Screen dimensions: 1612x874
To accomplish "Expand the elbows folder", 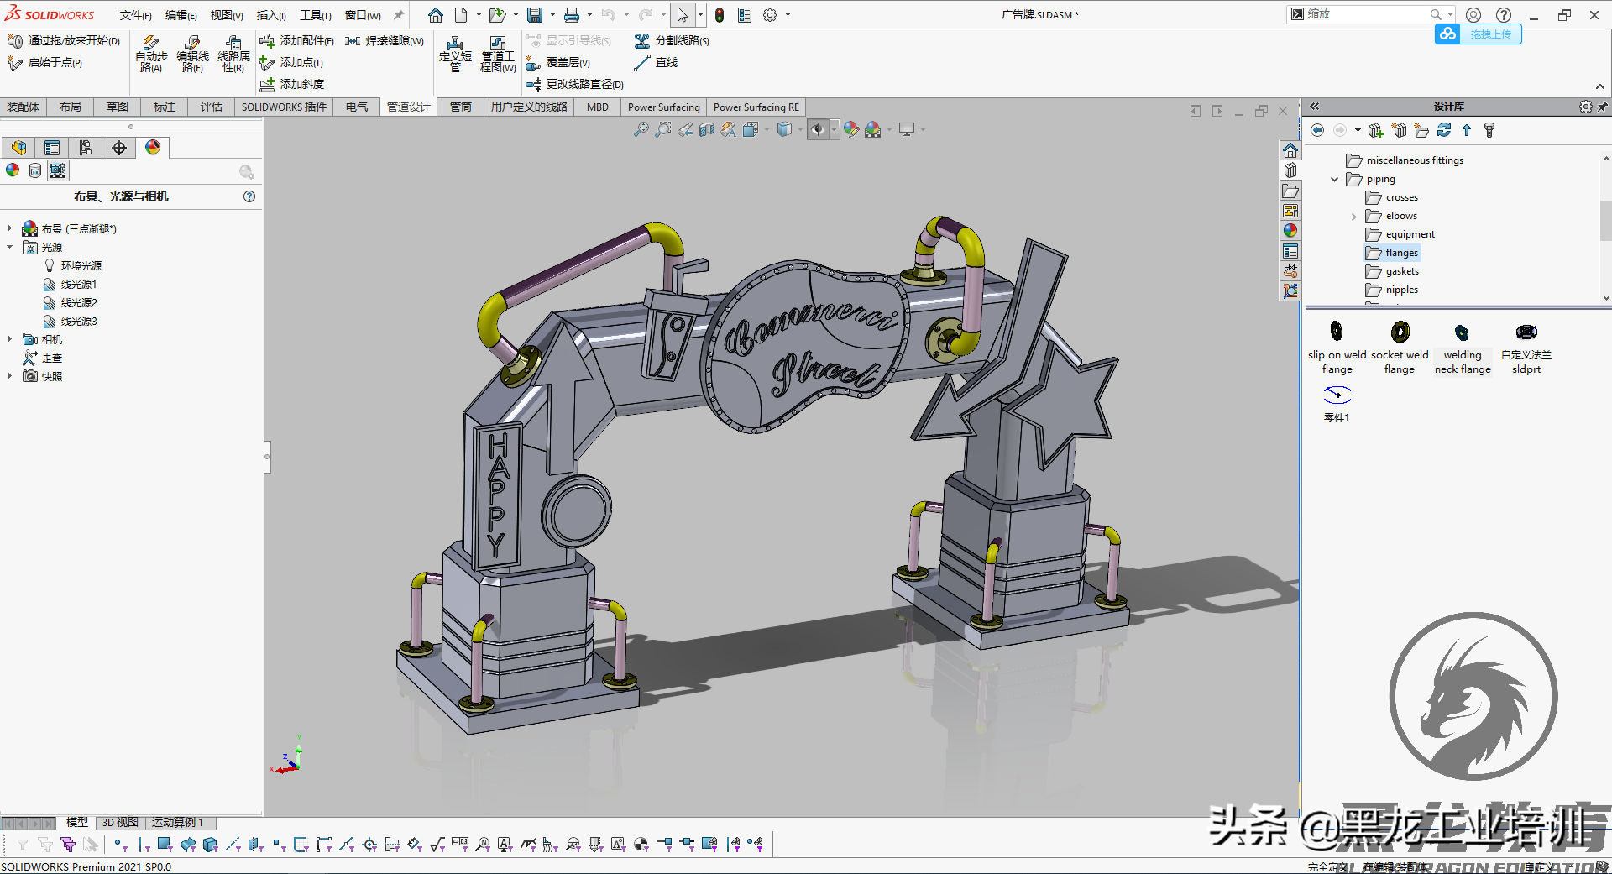I will [x=1353, y=216].
